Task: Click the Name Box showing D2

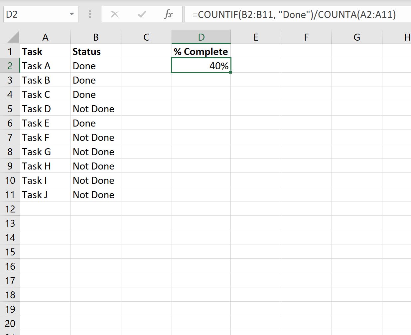Action: (33, 14)
